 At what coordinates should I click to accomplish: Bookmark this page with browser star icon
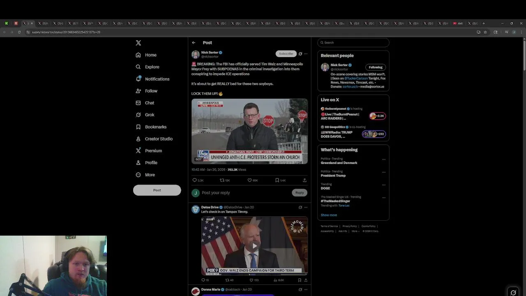[485, 32]
